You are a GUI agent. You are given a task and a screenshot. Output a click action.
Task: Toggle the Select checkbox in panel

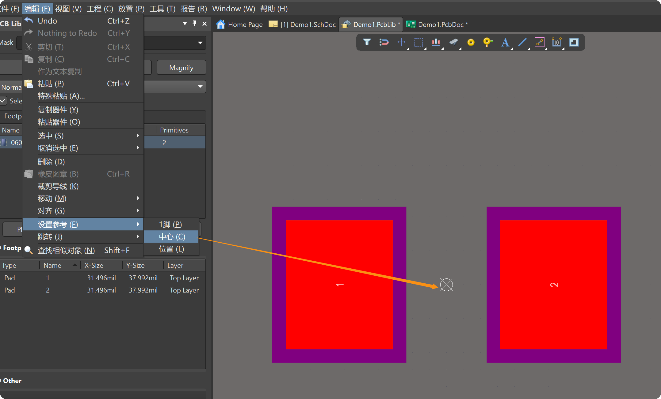click(x=3, y=101)
